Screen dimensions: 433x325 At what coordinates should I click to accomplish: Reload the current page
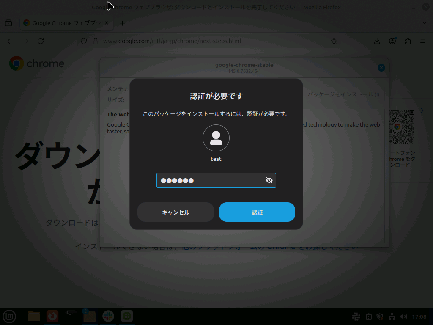(x=41, y=41)
